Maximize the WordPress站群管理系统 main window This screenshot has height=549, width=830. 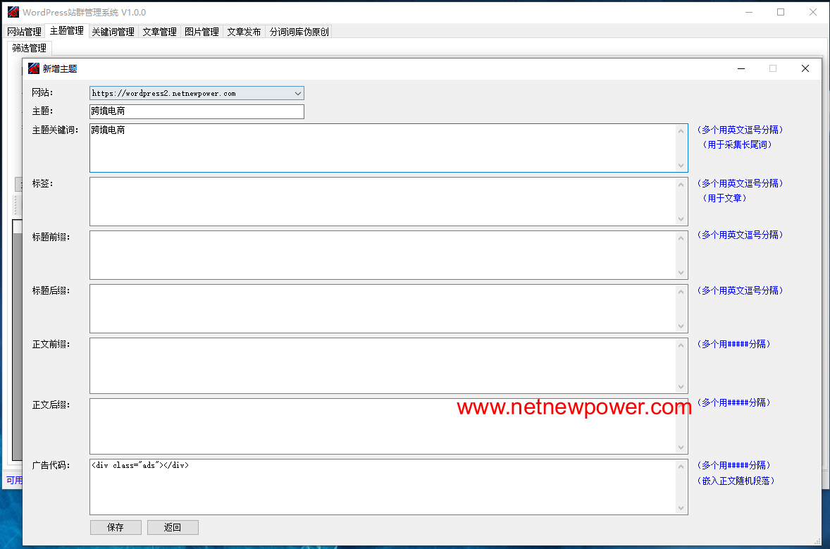pyautogui.click(x=781, y=12)
